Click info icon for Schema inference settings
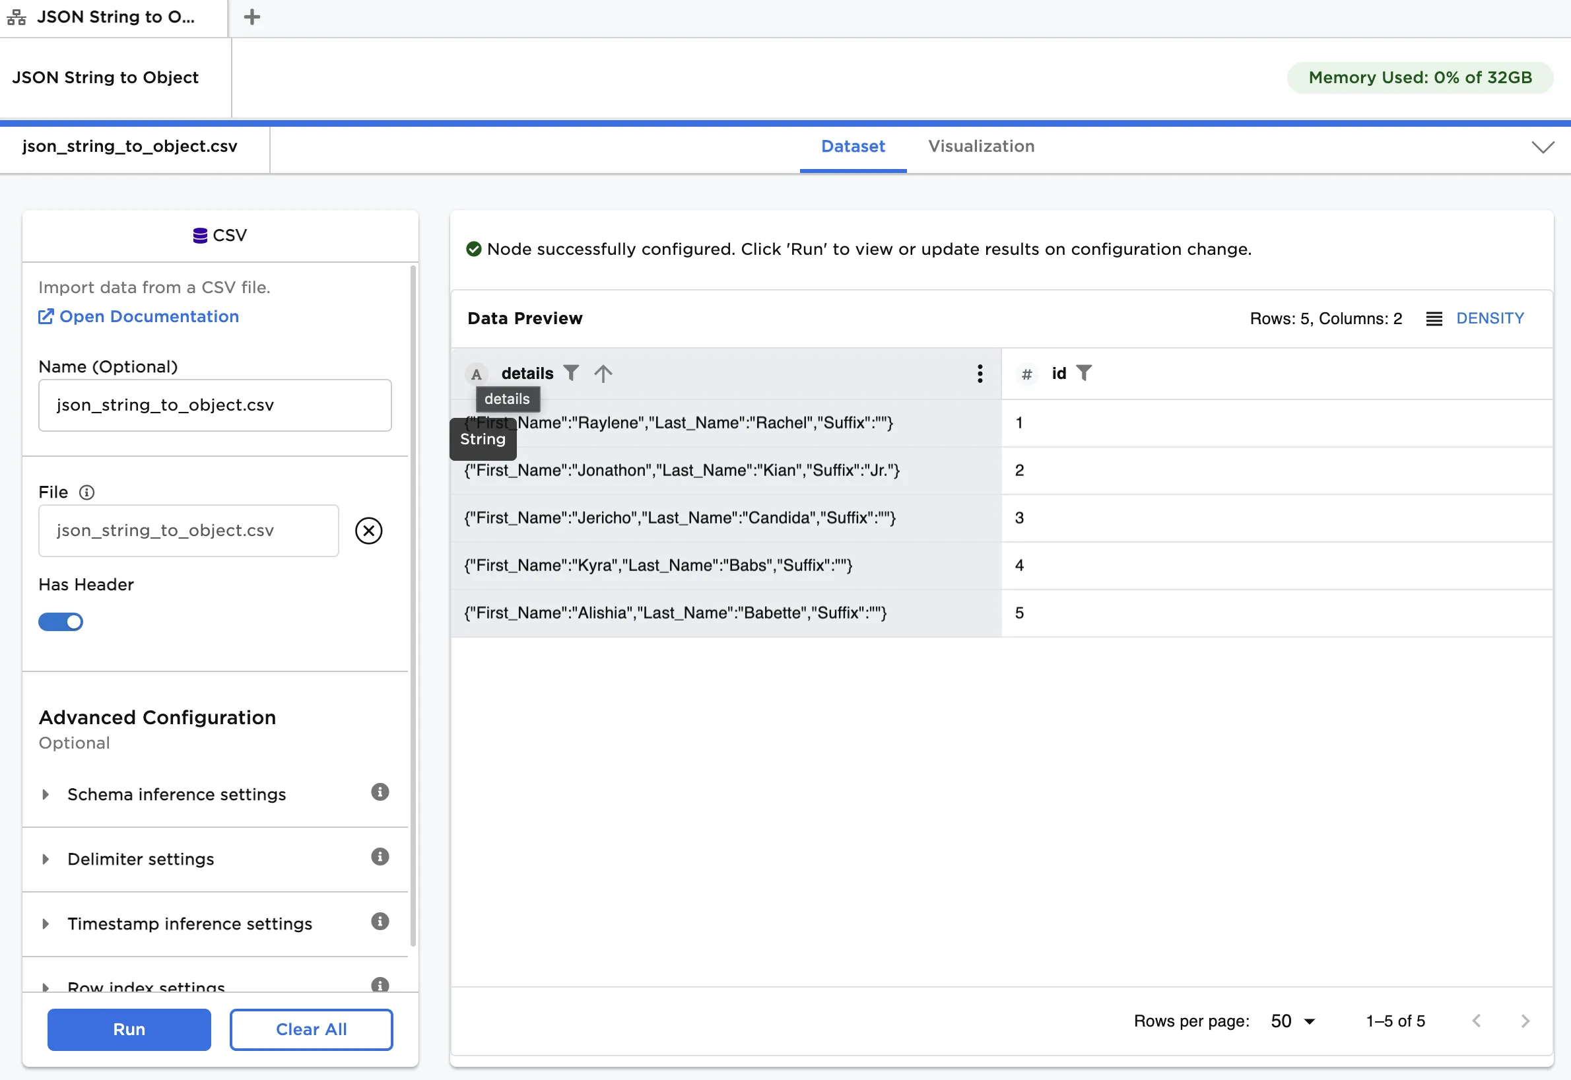The width and height of the screenshot is (1571, 1080). click(x=380, y=792)
